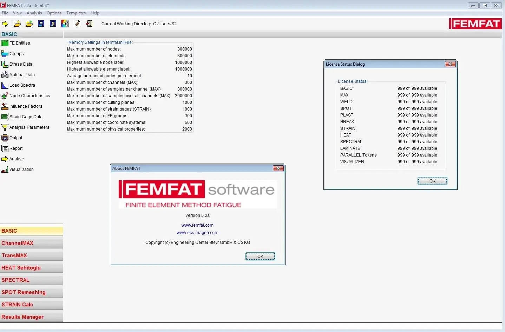Click the SPECTRAL row in License Status
The width and height of the screenshot is (505, 332).
pos(389,142)
